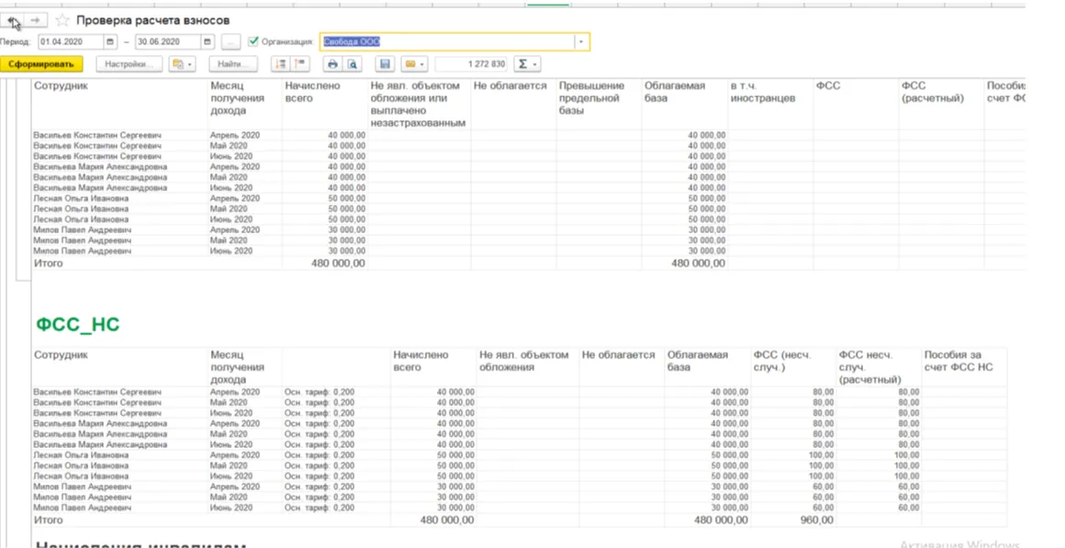
Task: Open calendar for period end date
Action: coord(207,42)
